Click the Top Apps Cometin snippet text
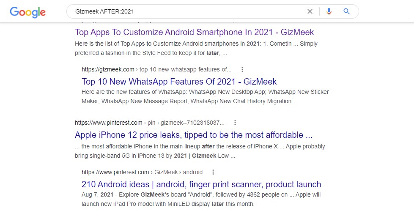This screenshot has height=219, width=414. [196, 48]
